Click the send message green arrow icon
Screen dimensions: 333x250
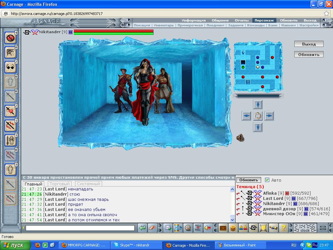pyautogui.click(x=142, y=228)
